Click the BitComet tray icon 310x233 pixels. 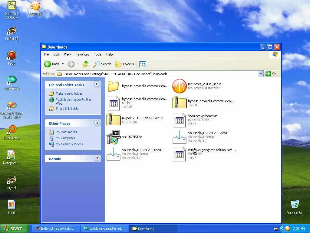288,228
